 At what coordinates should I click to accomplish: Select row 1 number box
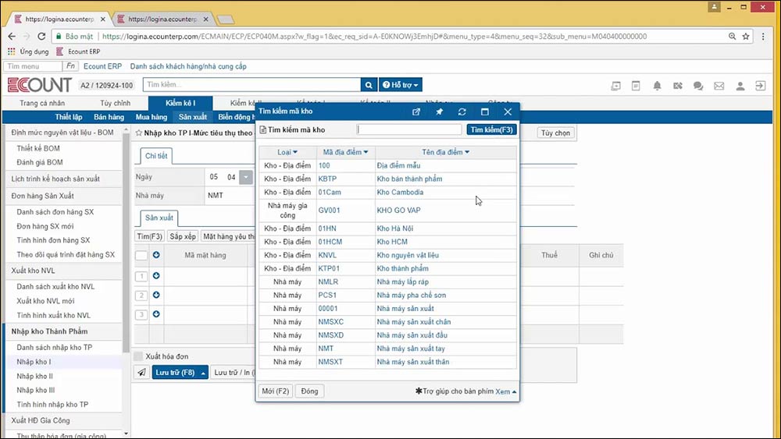(x=141, y=276)
